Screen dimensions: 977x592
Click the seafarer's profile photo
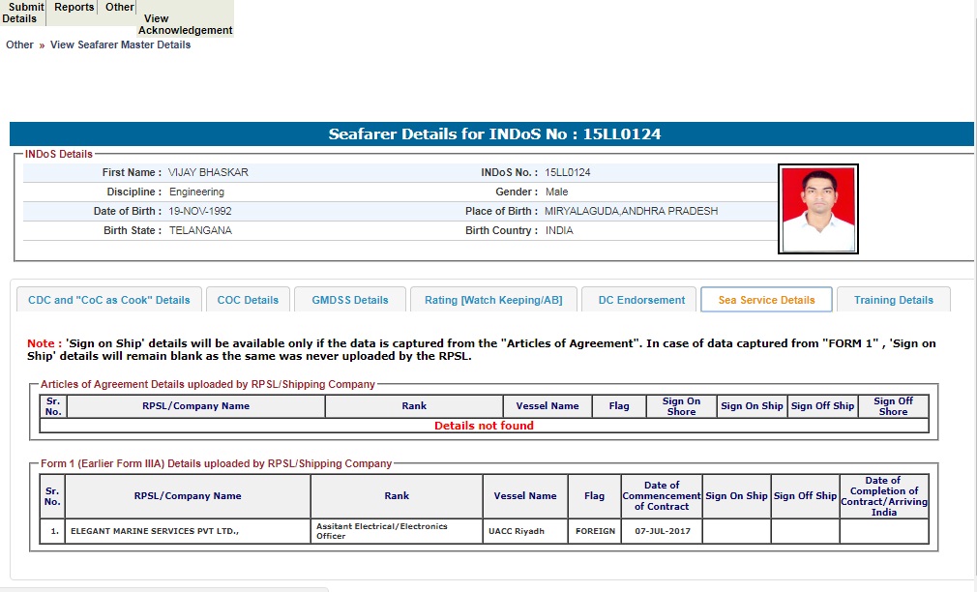817,209
